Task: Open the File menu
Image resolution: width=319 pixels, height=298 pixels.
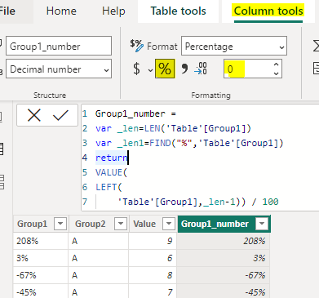Action: tap(7, 11)
